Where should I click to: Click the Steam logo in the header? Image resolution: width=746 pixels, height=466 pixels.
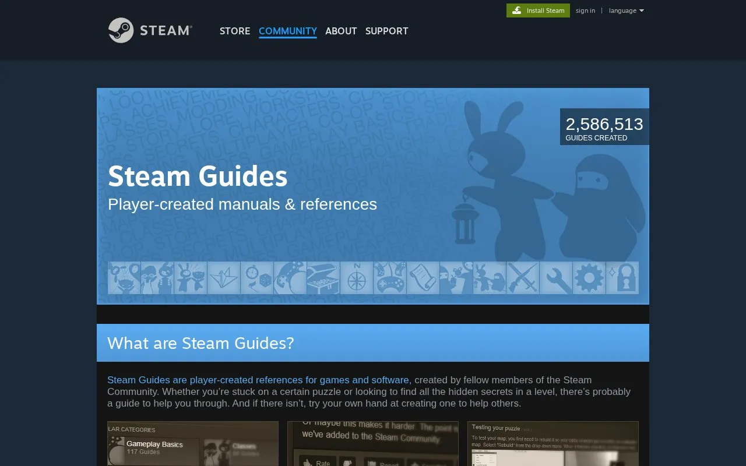(150, 30)
